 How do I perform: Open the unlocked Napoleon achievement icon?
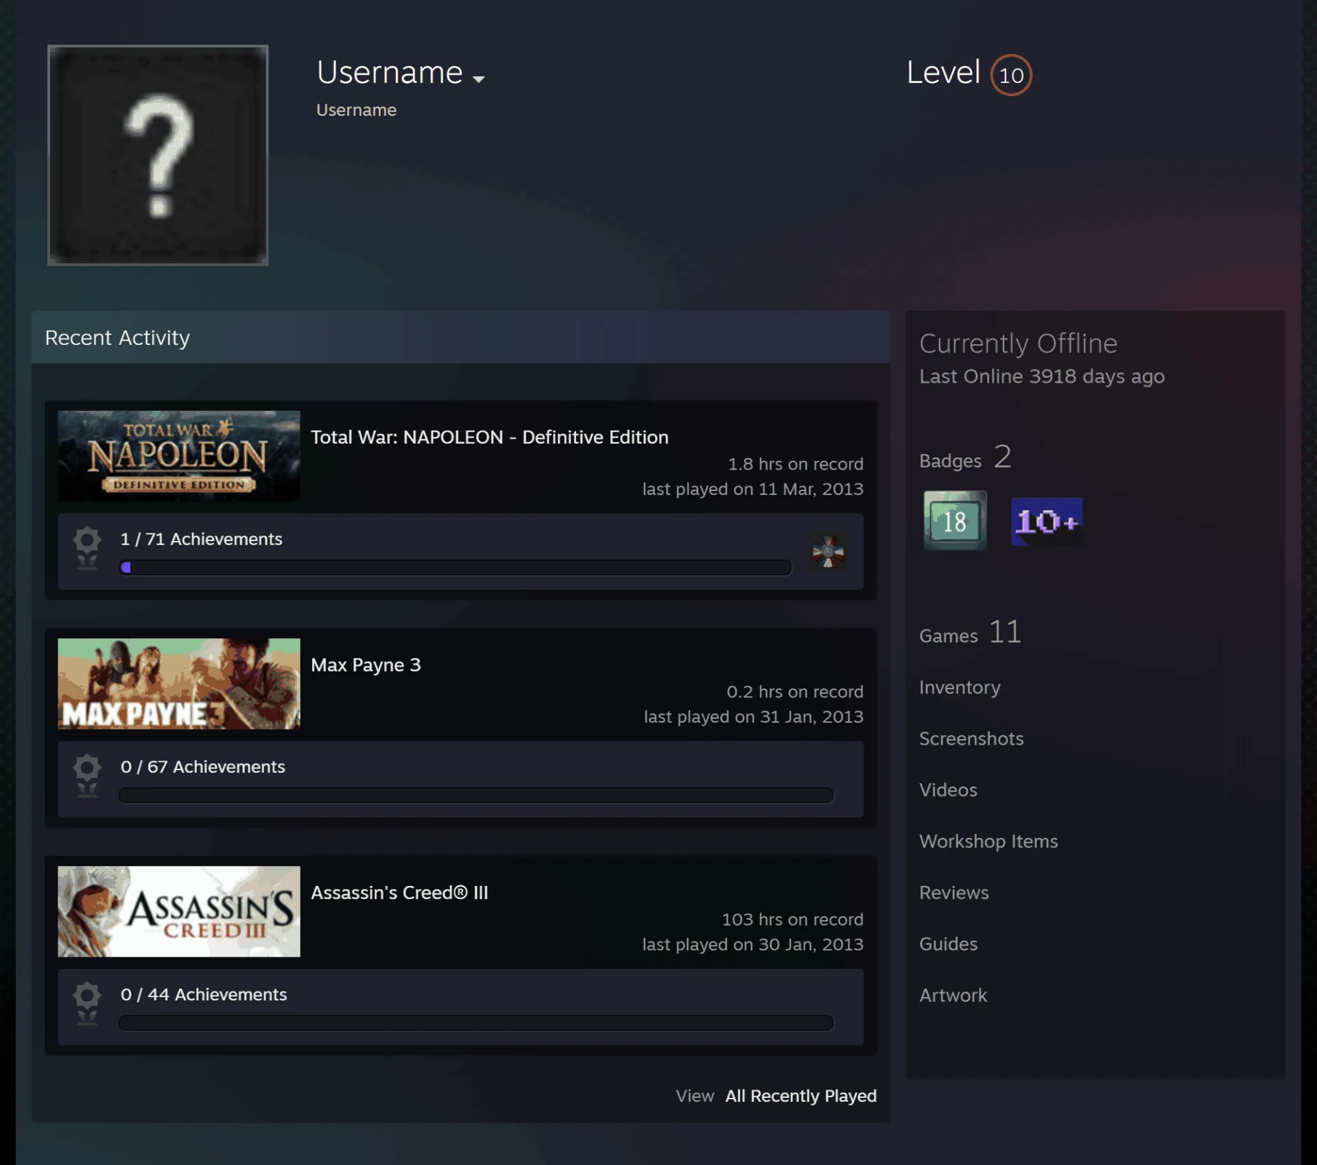pyautogui.click(x=829, y=551)
